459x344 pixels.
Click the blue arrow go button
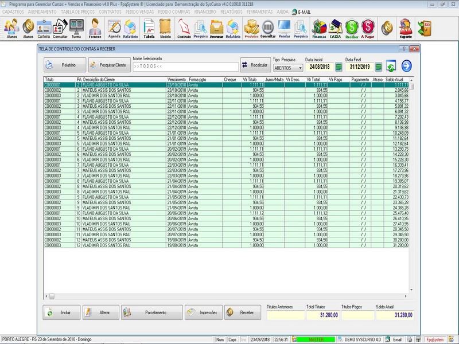tap(407, 65)
